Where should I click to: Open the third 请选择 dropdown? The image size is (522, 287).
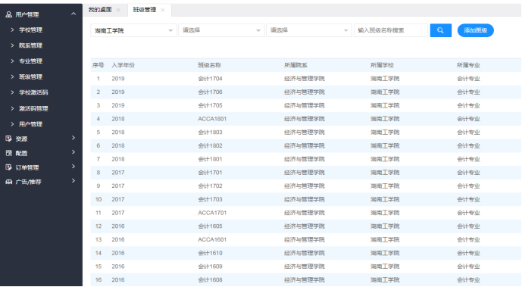click(x=309, y=30)
